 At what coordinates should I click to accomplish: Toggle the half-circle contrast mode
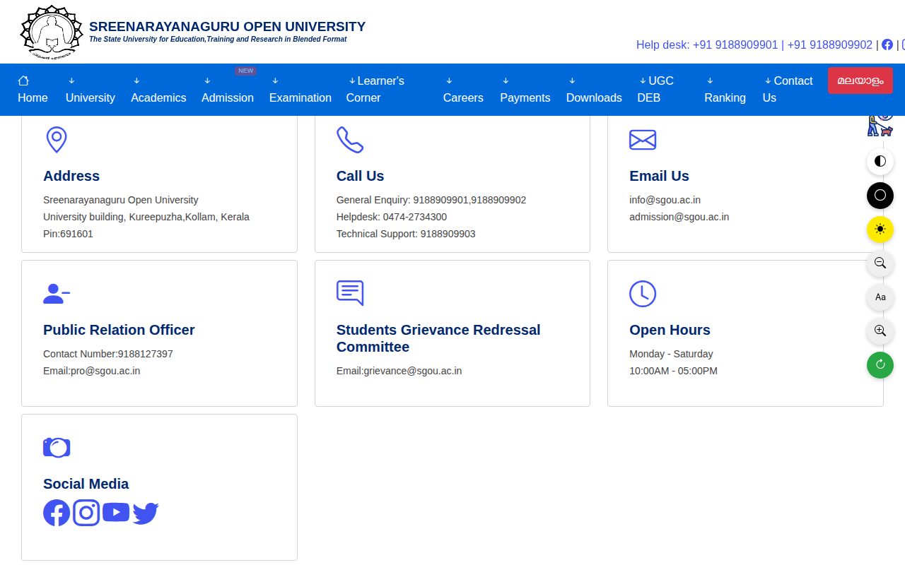click(880, 161)
